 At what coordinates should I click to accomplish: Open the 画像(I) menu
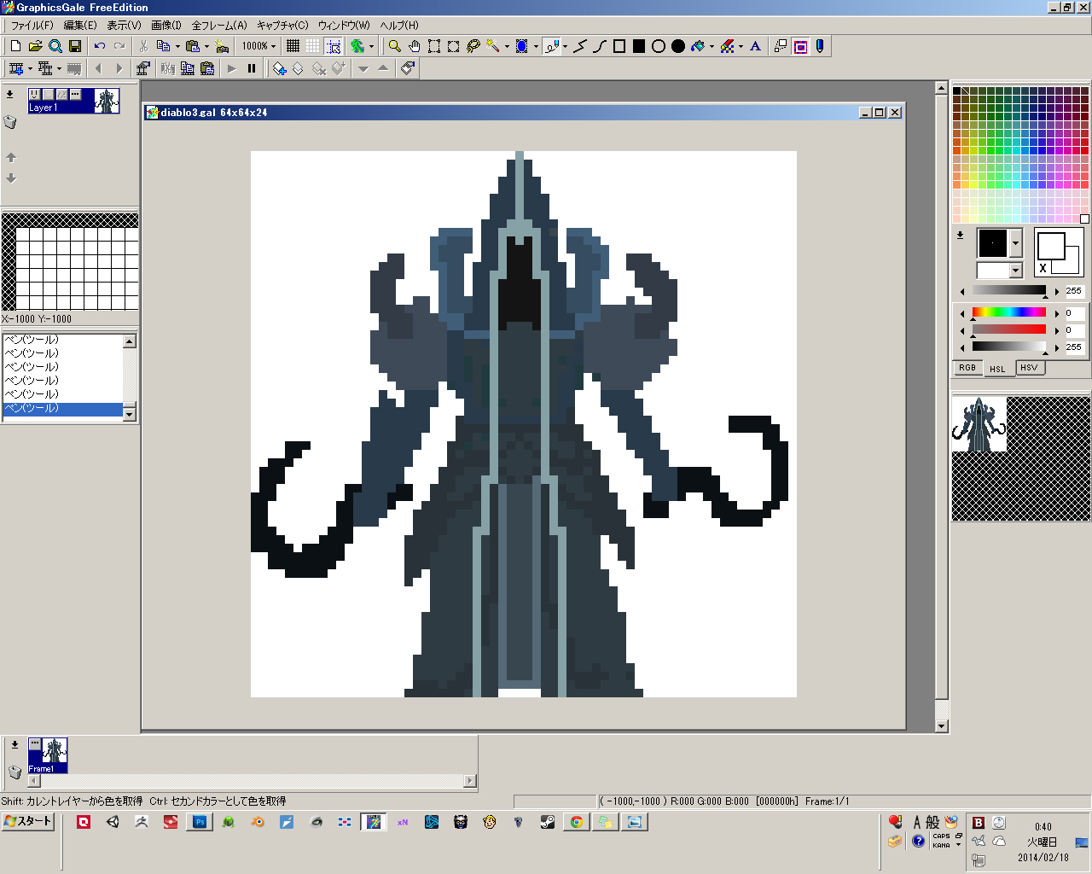coord(166,26)
